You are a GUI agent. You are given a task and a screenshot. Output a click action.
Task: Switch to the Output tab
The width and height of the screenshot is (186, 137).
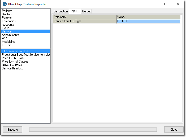coord(86,11)
